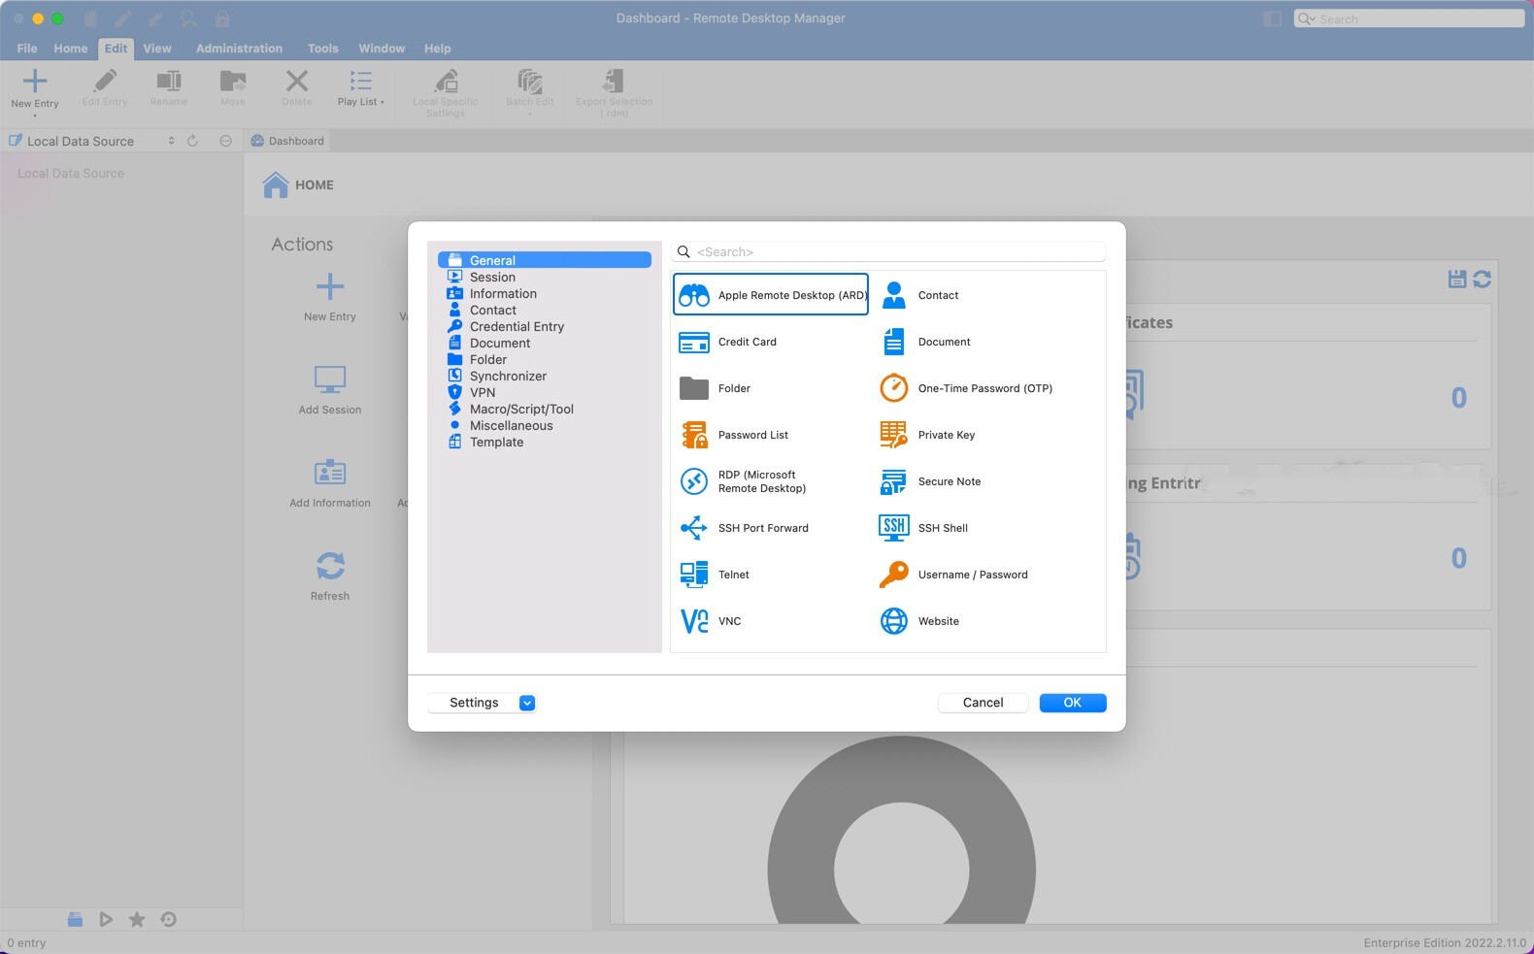The width and height of the screenshot is (1534, 954).
Task: Open the Settings dropdown arrow
Action: point(527,703)
